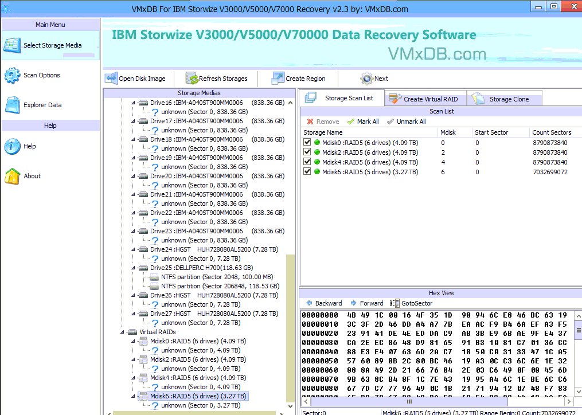Click the Storage Scan List tab icon
The image size is (582, 415).
pos(311,98)
